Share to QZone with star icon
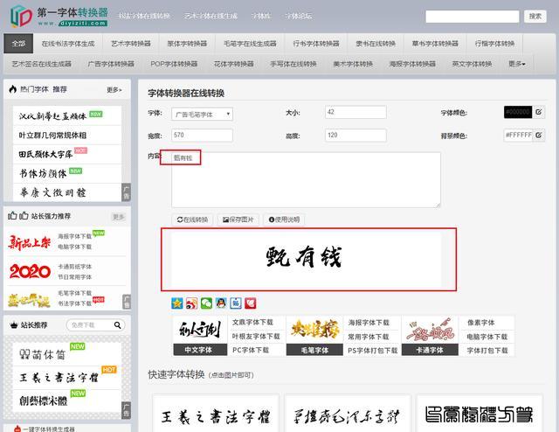The height and width of the screenshot is (432, 559). 176,303
